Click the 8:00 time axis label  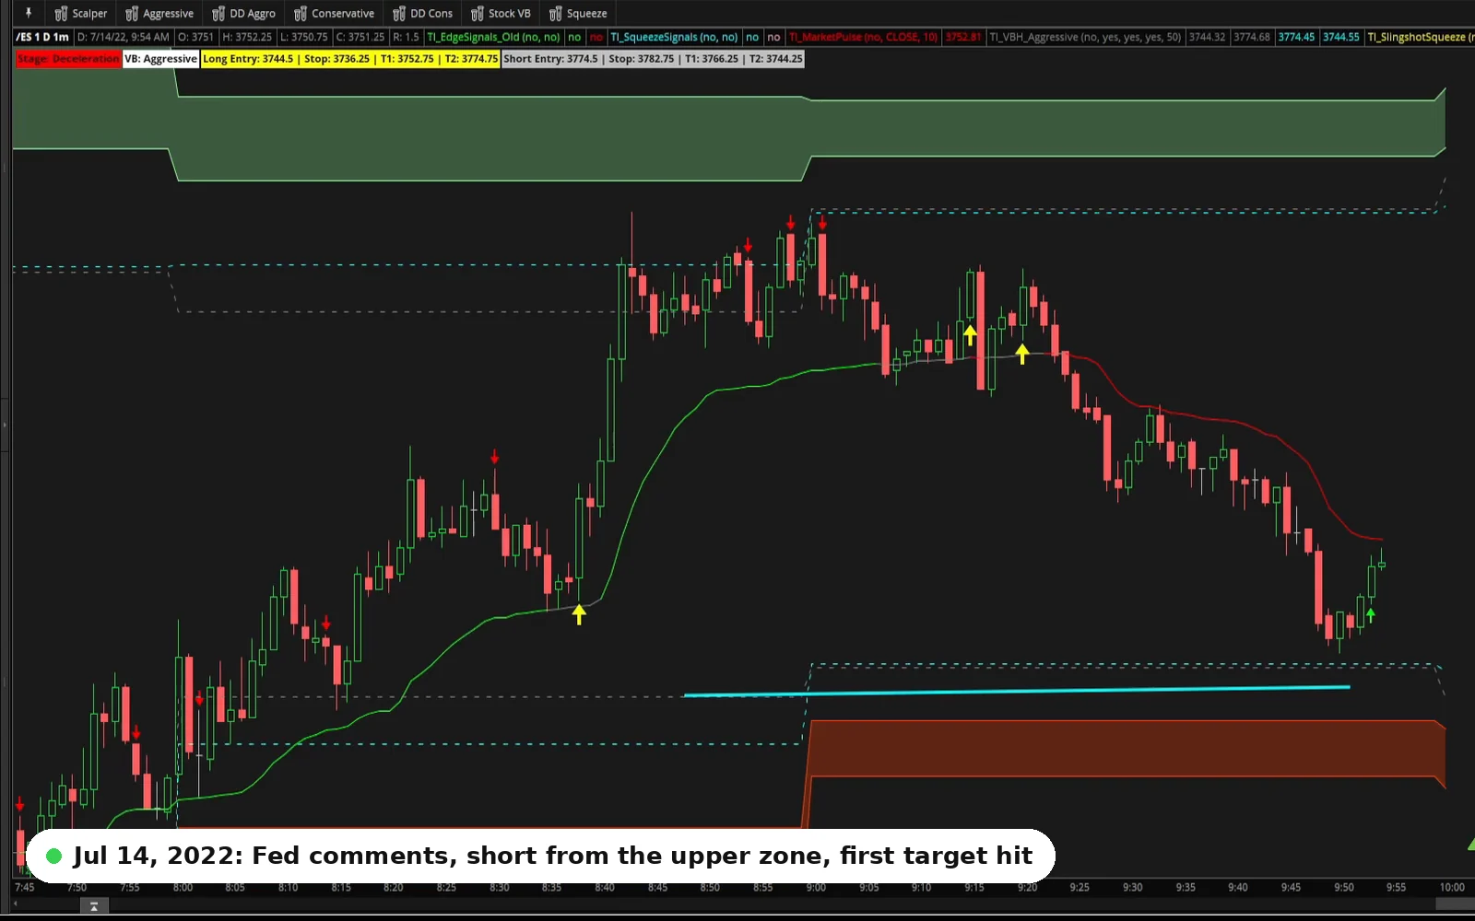(183, 888)
